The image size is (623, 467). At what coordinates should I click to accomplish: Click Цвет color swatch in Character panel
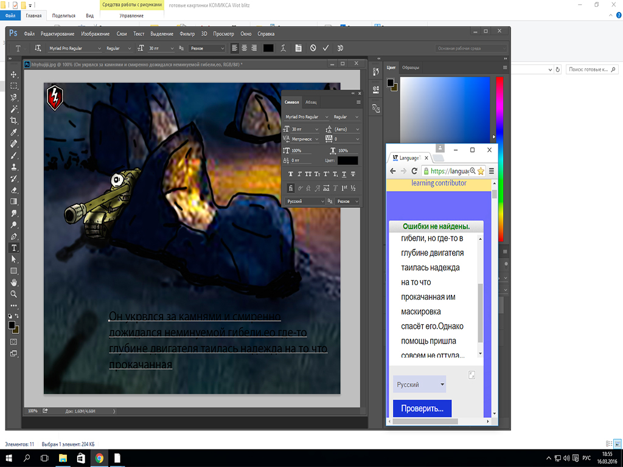click(347, 161)
